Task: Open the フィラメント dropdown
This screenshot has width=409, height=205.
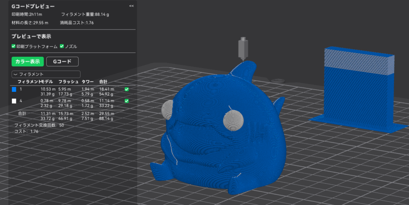Action: click(x=46, y=74)
